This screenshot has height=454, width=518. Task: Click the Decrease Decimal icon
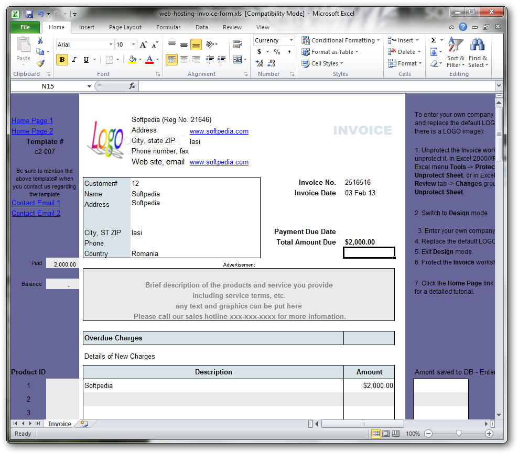pyautogui.click(x=271, y=63)
